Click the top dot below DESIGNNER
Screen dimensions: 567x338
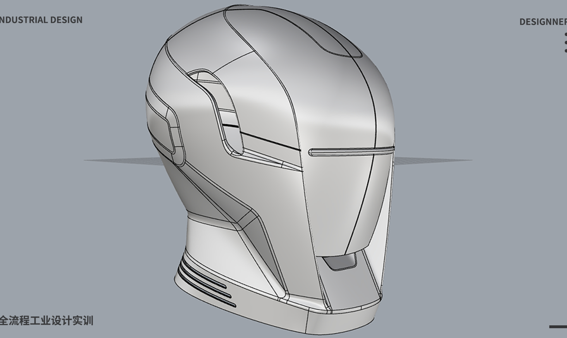565,34
